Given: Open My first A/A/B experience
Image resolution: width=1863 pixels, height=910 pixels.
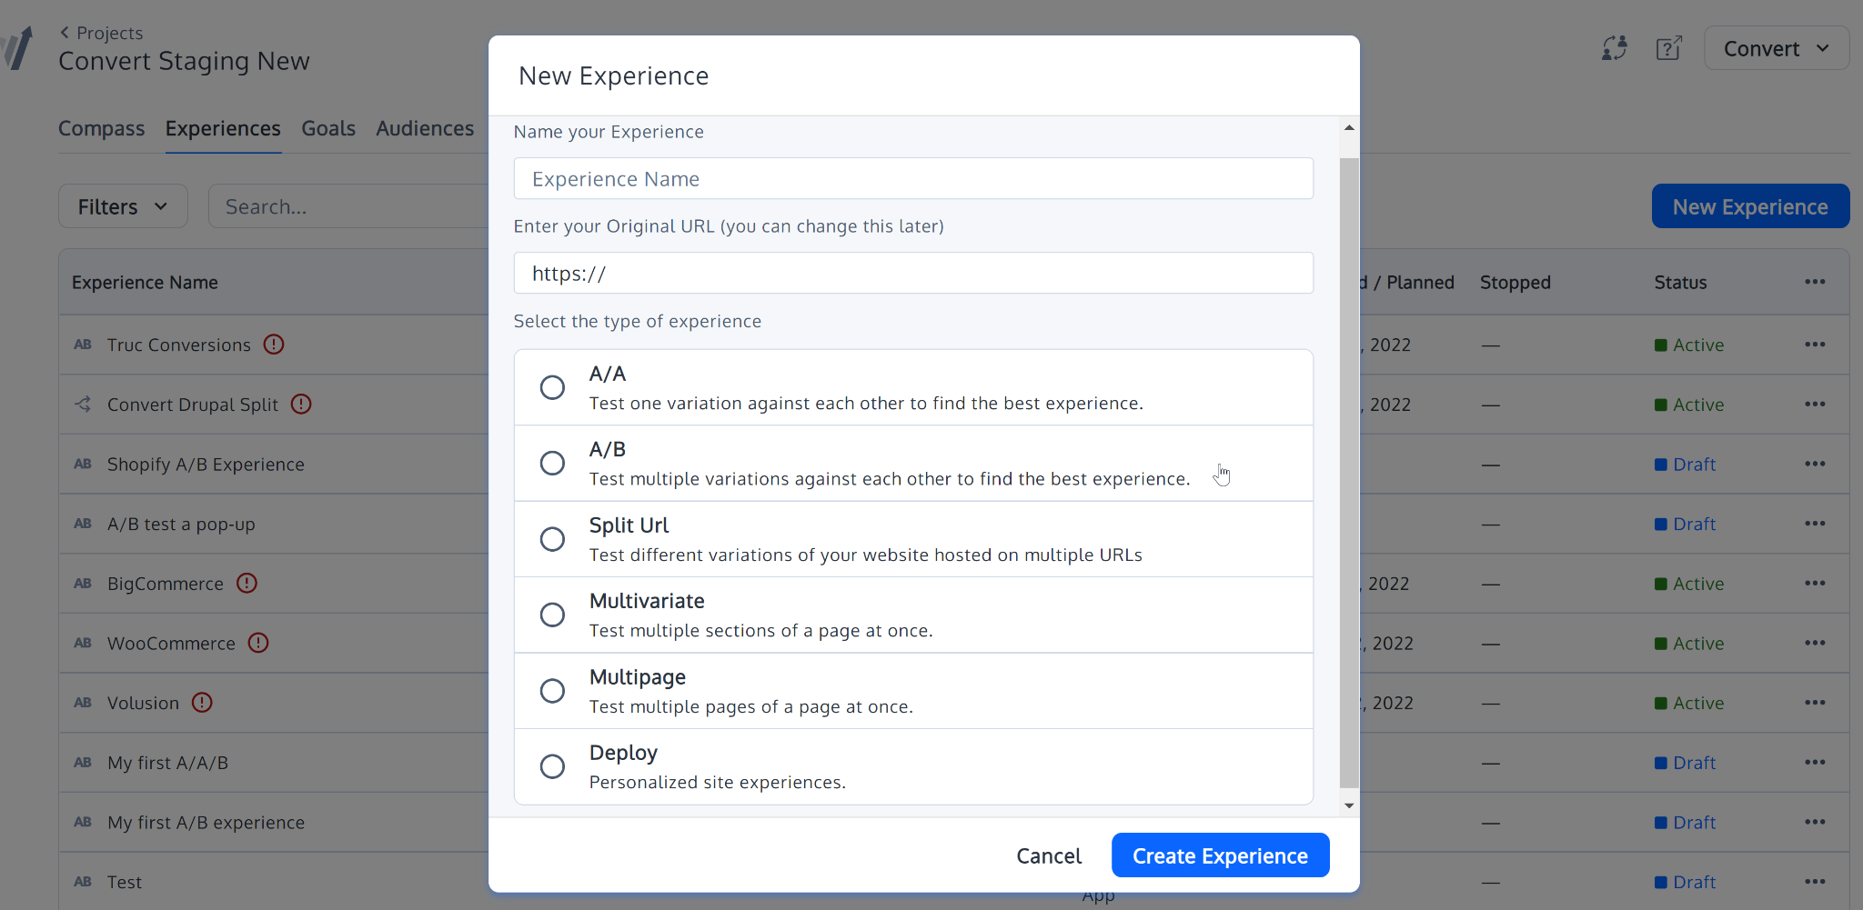Looking at the screenshot, I should [167, 763].
